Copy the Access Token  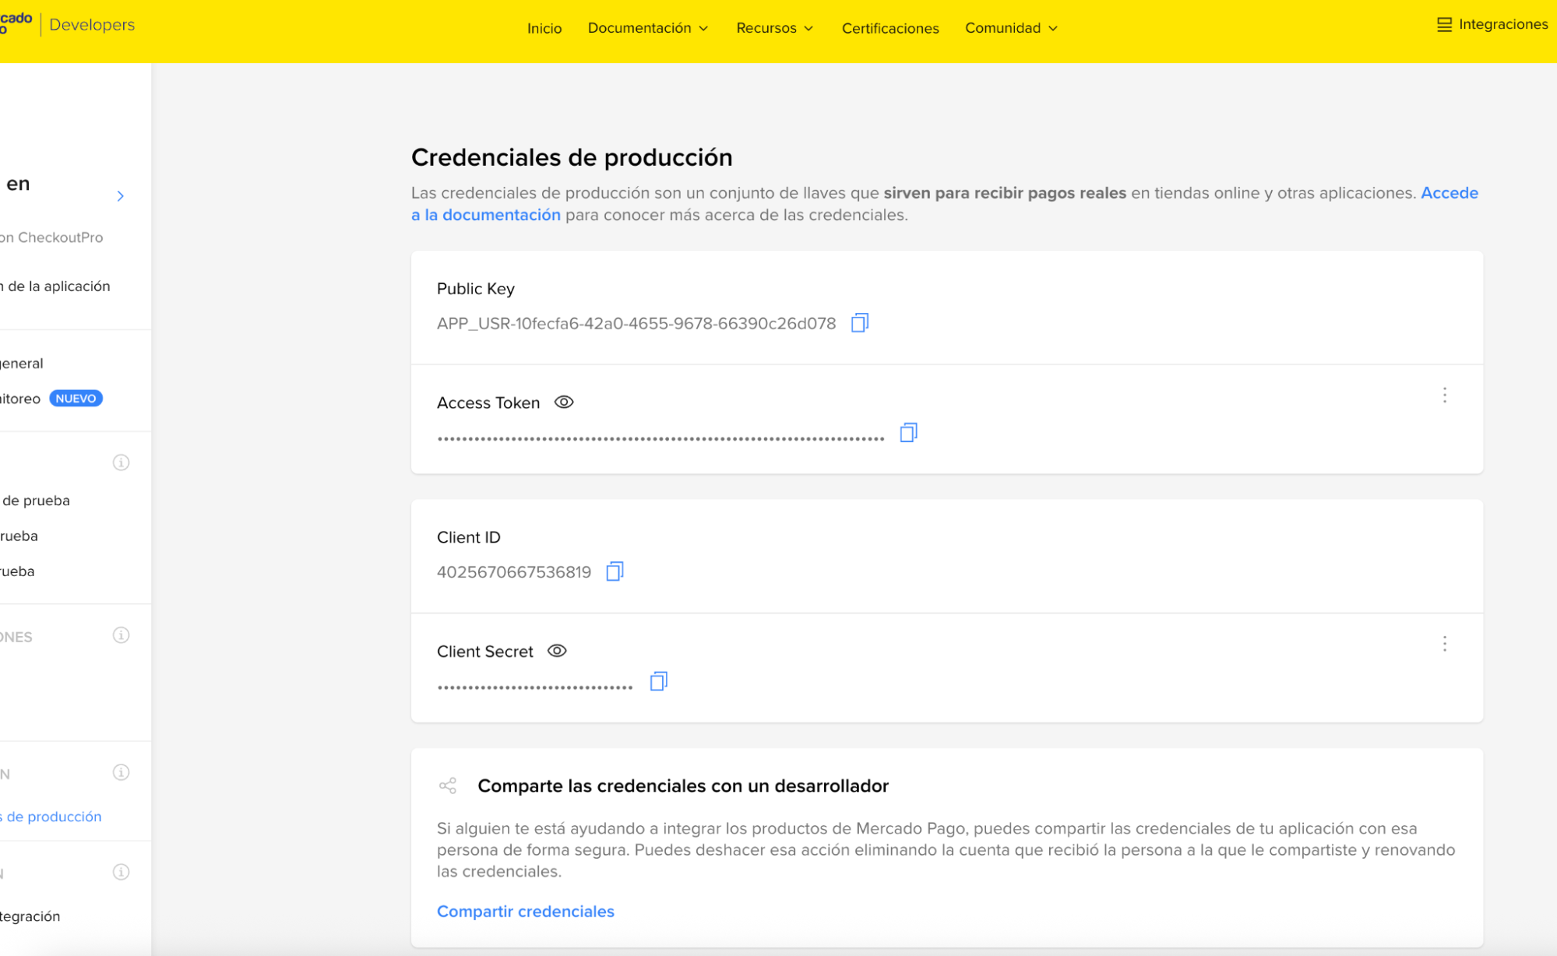(908, 433)
